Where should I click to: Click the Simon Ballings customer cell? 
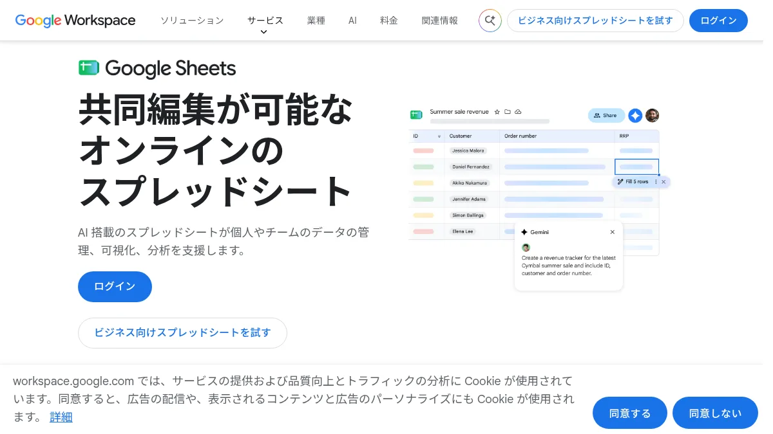coord(468,215)
